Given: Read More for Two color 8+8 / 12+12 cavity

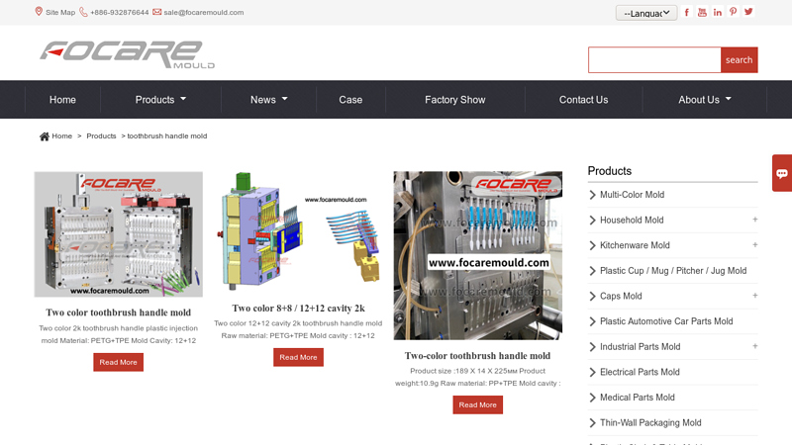Looking at the screenshot, I should pos(299,357).
